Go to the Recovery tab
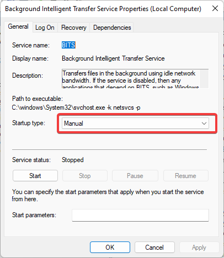This screenshot has height=258, width=224. pyautogui.click(x=73, y=28)
